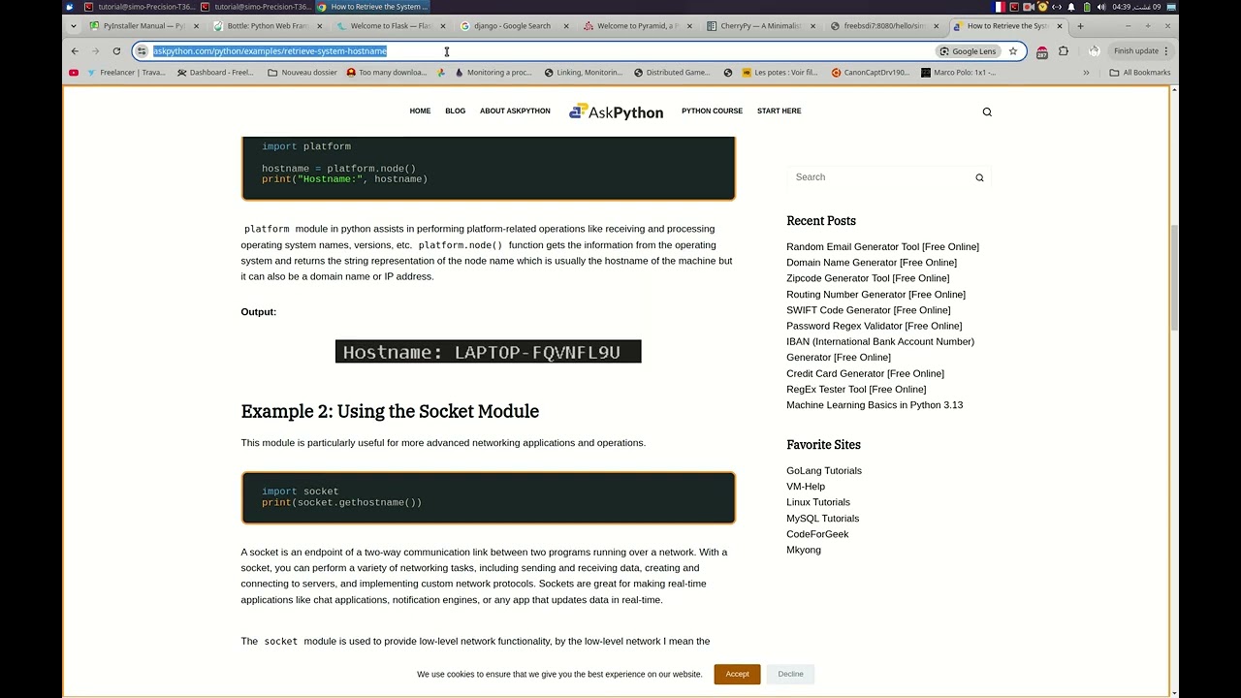Switch to the CherryPy tab

pyautogui.click(x=761, y=26)
